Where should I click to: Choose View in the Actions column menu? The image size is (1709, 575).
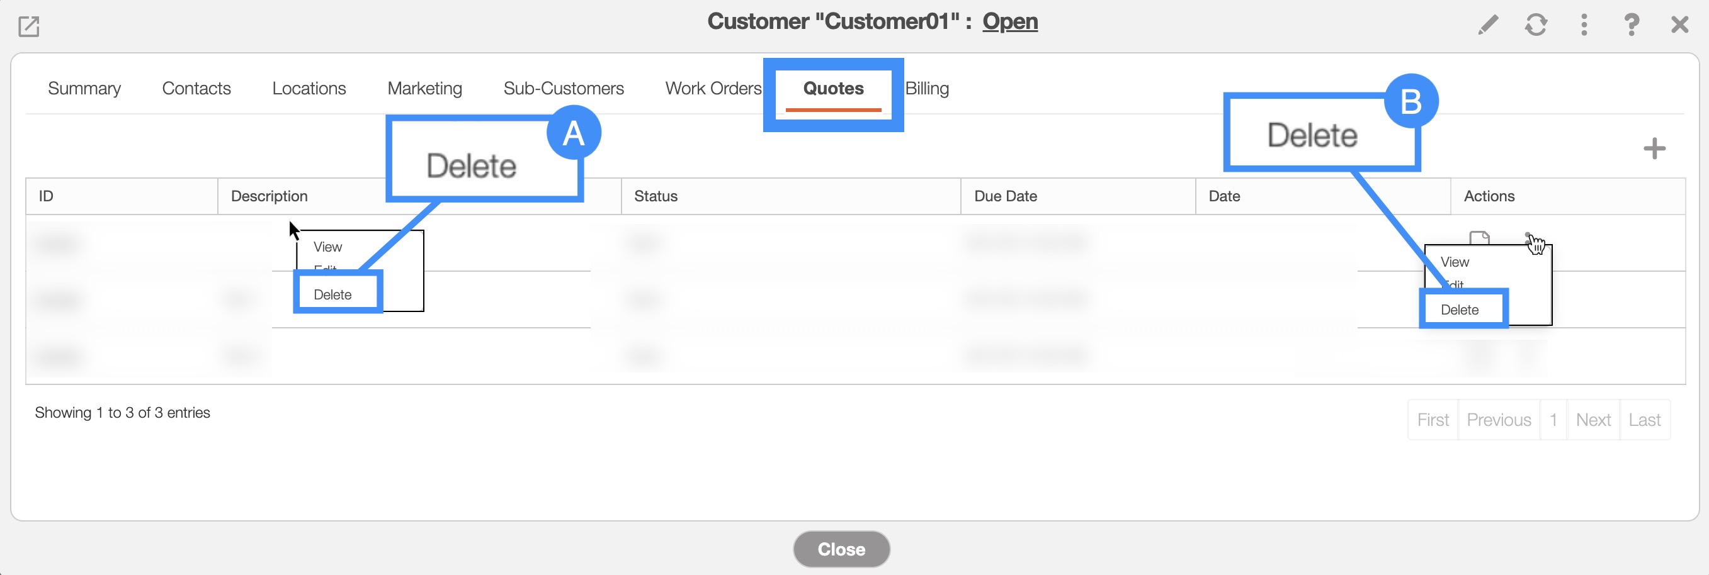coord(1455,262)
